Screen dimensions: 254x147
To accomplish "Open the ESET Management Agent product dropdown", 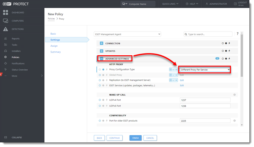I will [127, 34].
